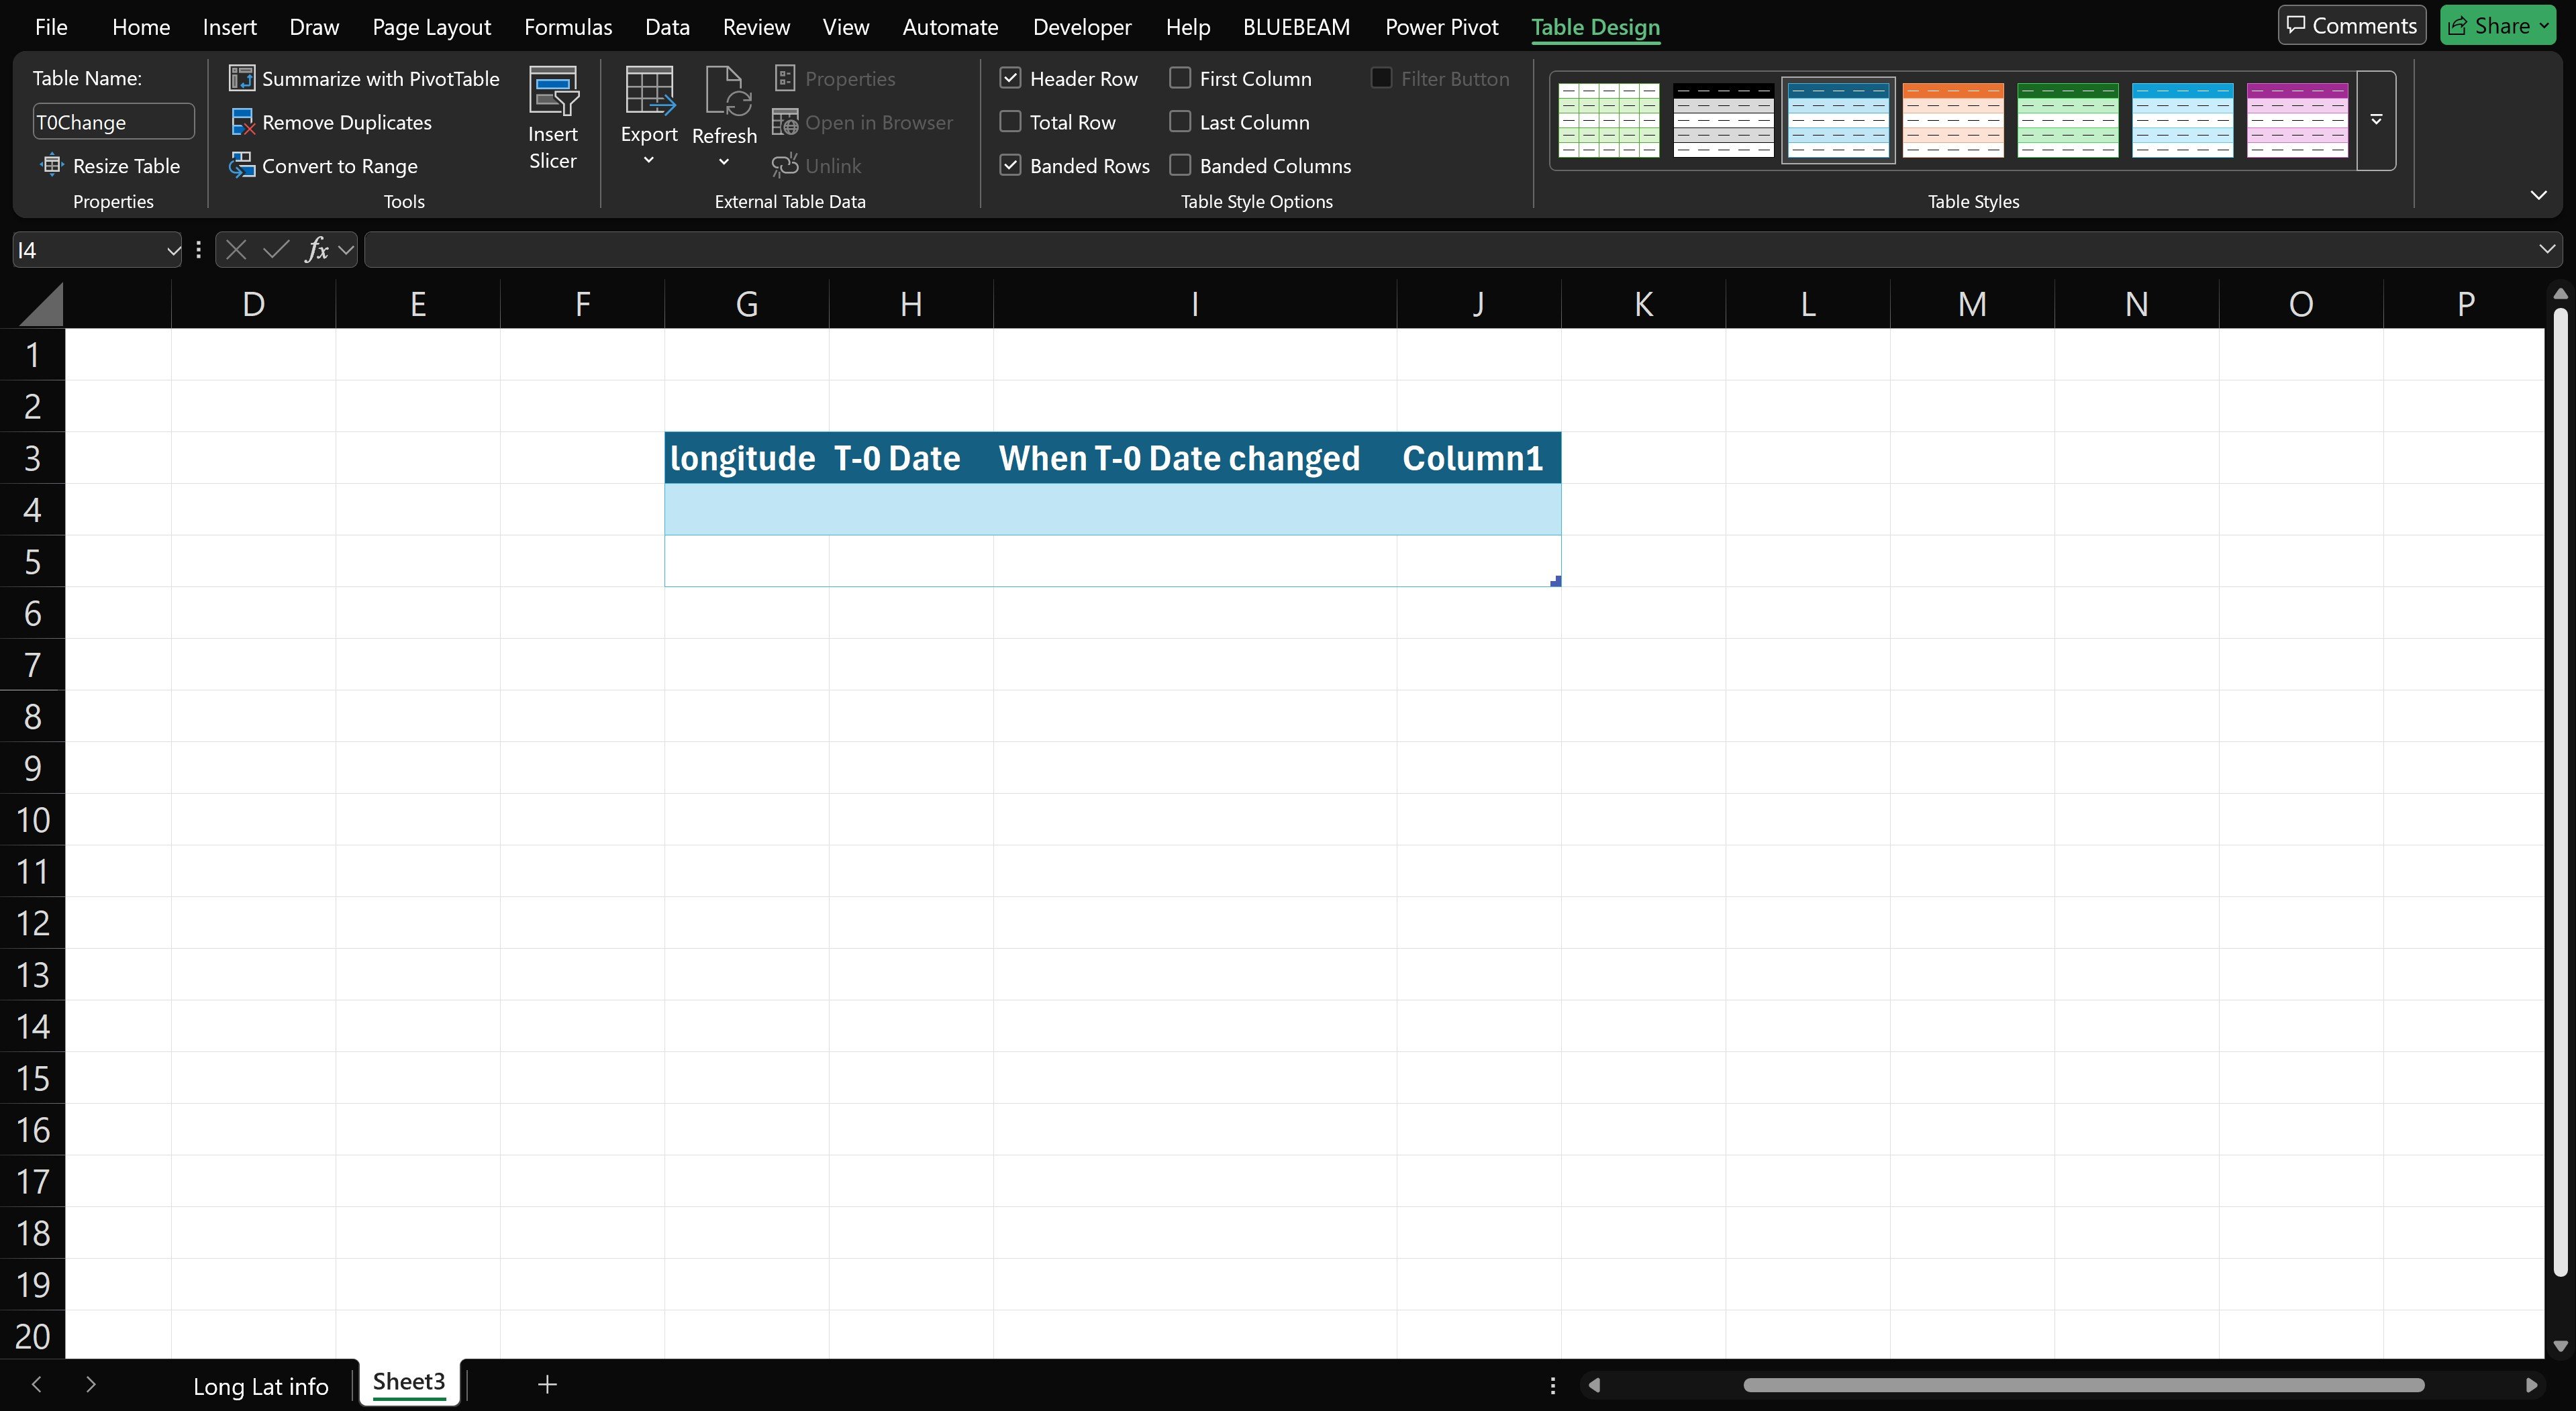Open the Long Lat info sheet tab
This screenshot has width=2576, height=1411.
pyautogui.click(x=261, y=1386)
